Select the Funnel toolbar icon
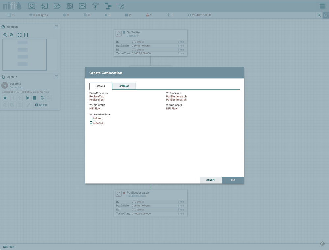Image resolution: width=329 pixels, height=250 pixels. (x=95, y=6)
